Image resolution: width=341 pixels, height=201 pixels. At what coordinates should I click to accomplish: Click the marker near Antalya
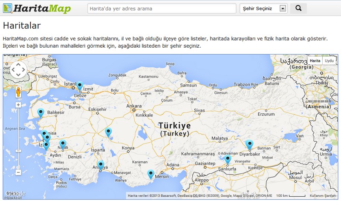pyautogui.click(x=101, y=165)
